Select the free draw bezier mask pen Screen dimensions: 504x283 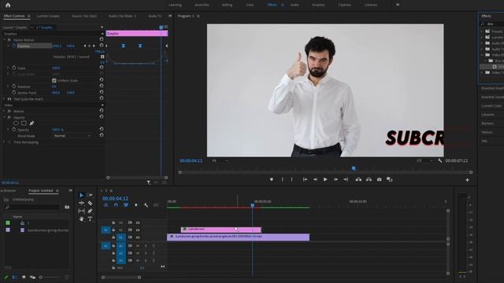(31, 123)
